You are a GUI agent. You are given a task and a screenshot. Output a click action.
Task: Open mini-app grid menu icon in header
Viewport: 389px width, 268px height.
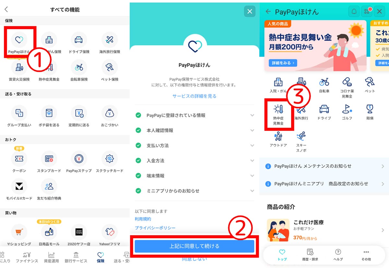click(367, 11)
